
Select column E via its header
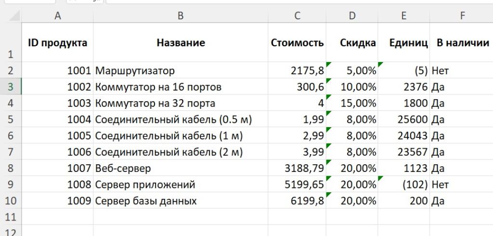point(403,16)
